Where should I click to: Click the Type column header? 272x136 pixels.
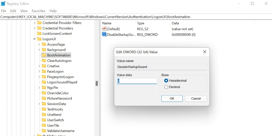(x=153, y=23)
